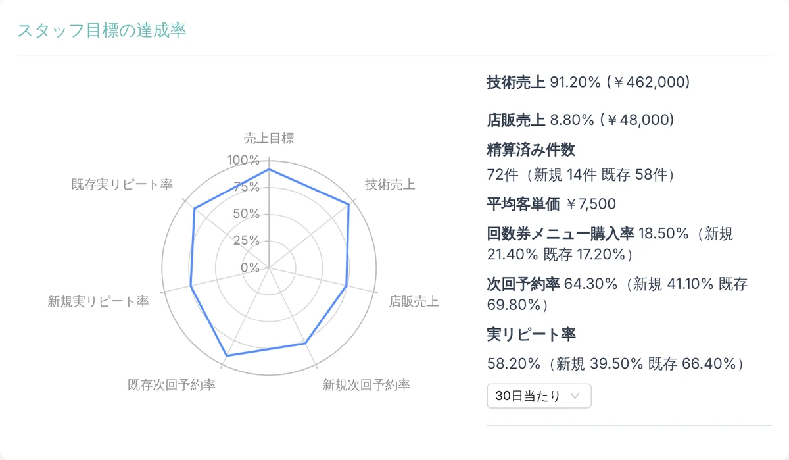The image size is (789, 460).
Task: Click the 平均客単価 ￥7,500 line
Action: click(x=551, y=205)
